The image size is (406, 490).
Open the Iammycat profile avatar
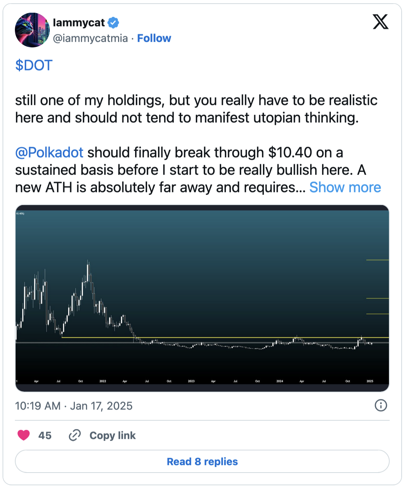[32, 30]
